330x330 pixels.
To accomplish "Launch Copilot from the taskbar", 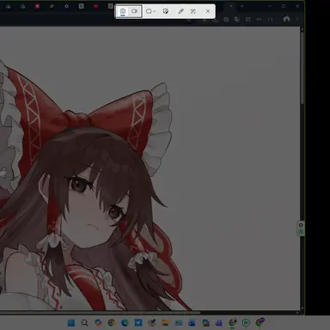I will [98, 323].
